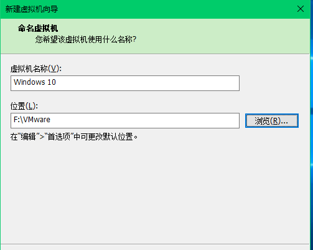The height and width of the screenshot is (250, 313).
Task: Click the 虚拟机名称(V) label
Action: (x=36, y=69)
